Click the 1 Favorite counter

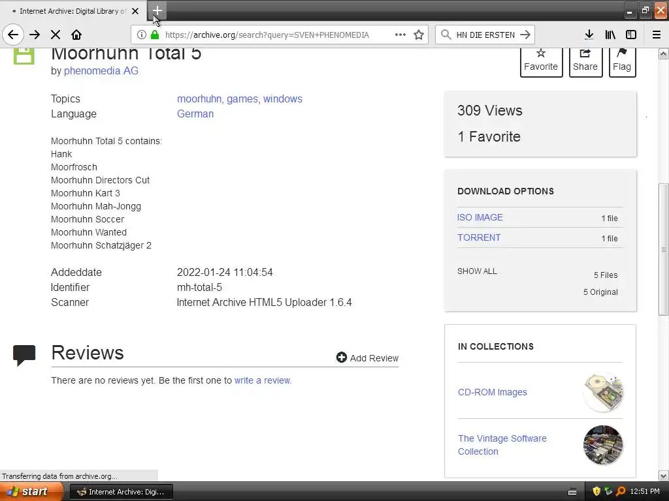tap(489, 136)
